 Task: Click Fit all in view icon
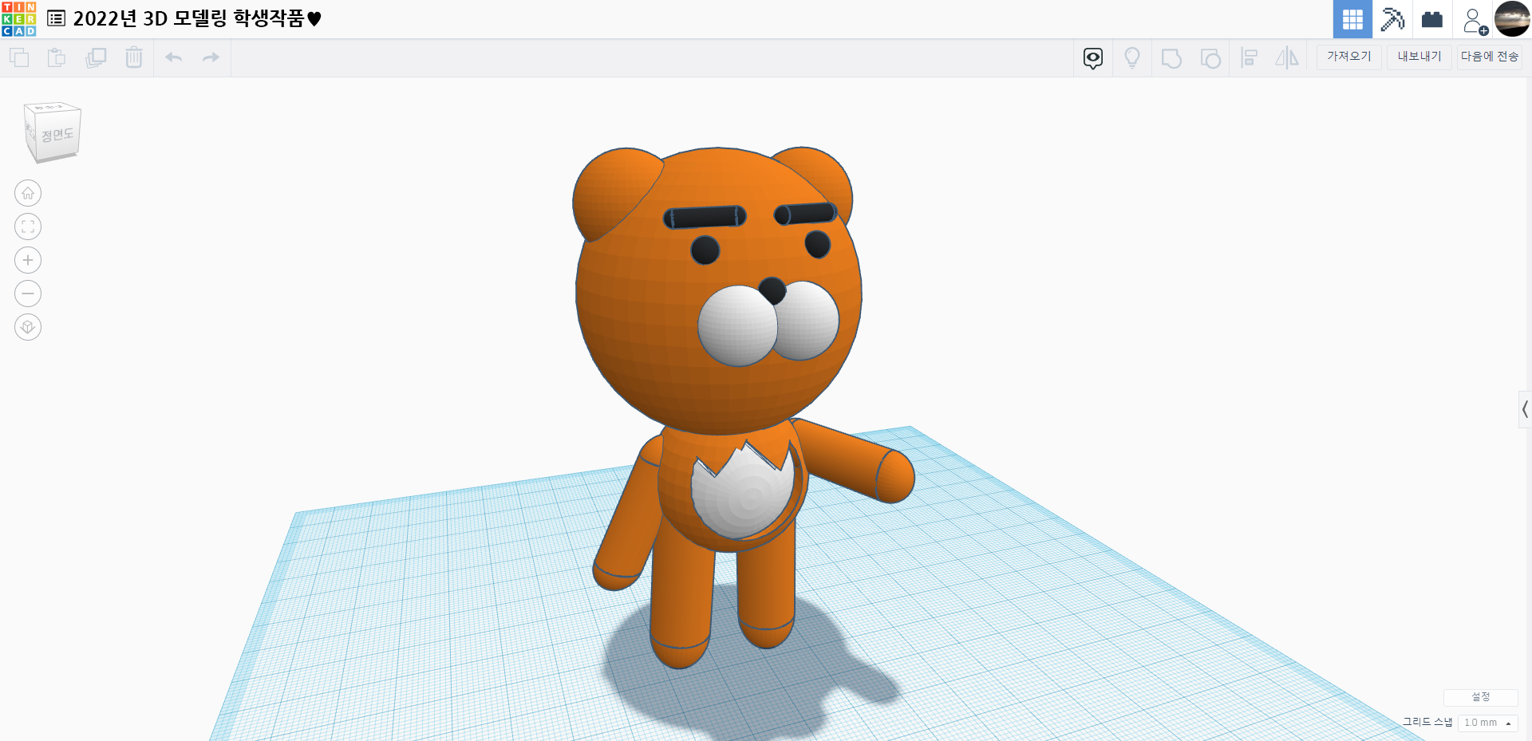click(28, 227)
